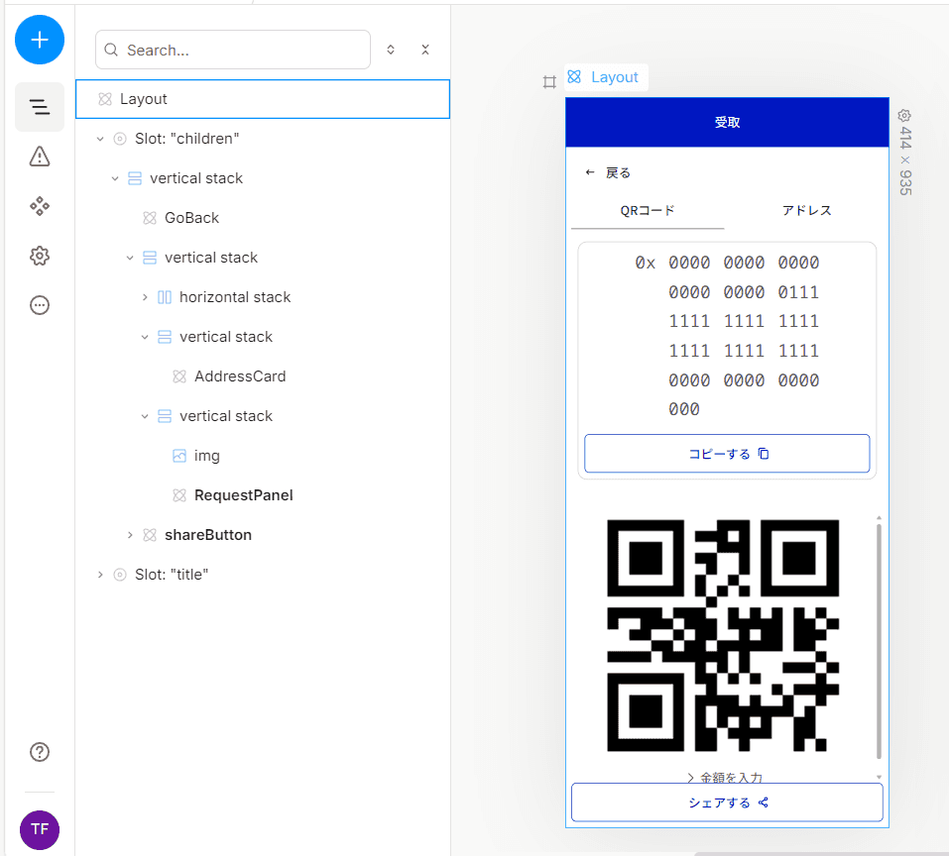Expand the Slot "title" node
This screenshot has height=856, width=949.
tap(100, 575)
